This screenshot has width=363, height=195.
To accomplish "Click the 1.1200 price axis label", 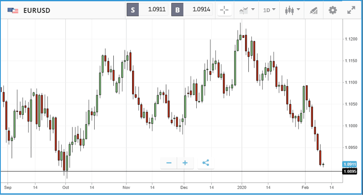I will tap(351, 39).
